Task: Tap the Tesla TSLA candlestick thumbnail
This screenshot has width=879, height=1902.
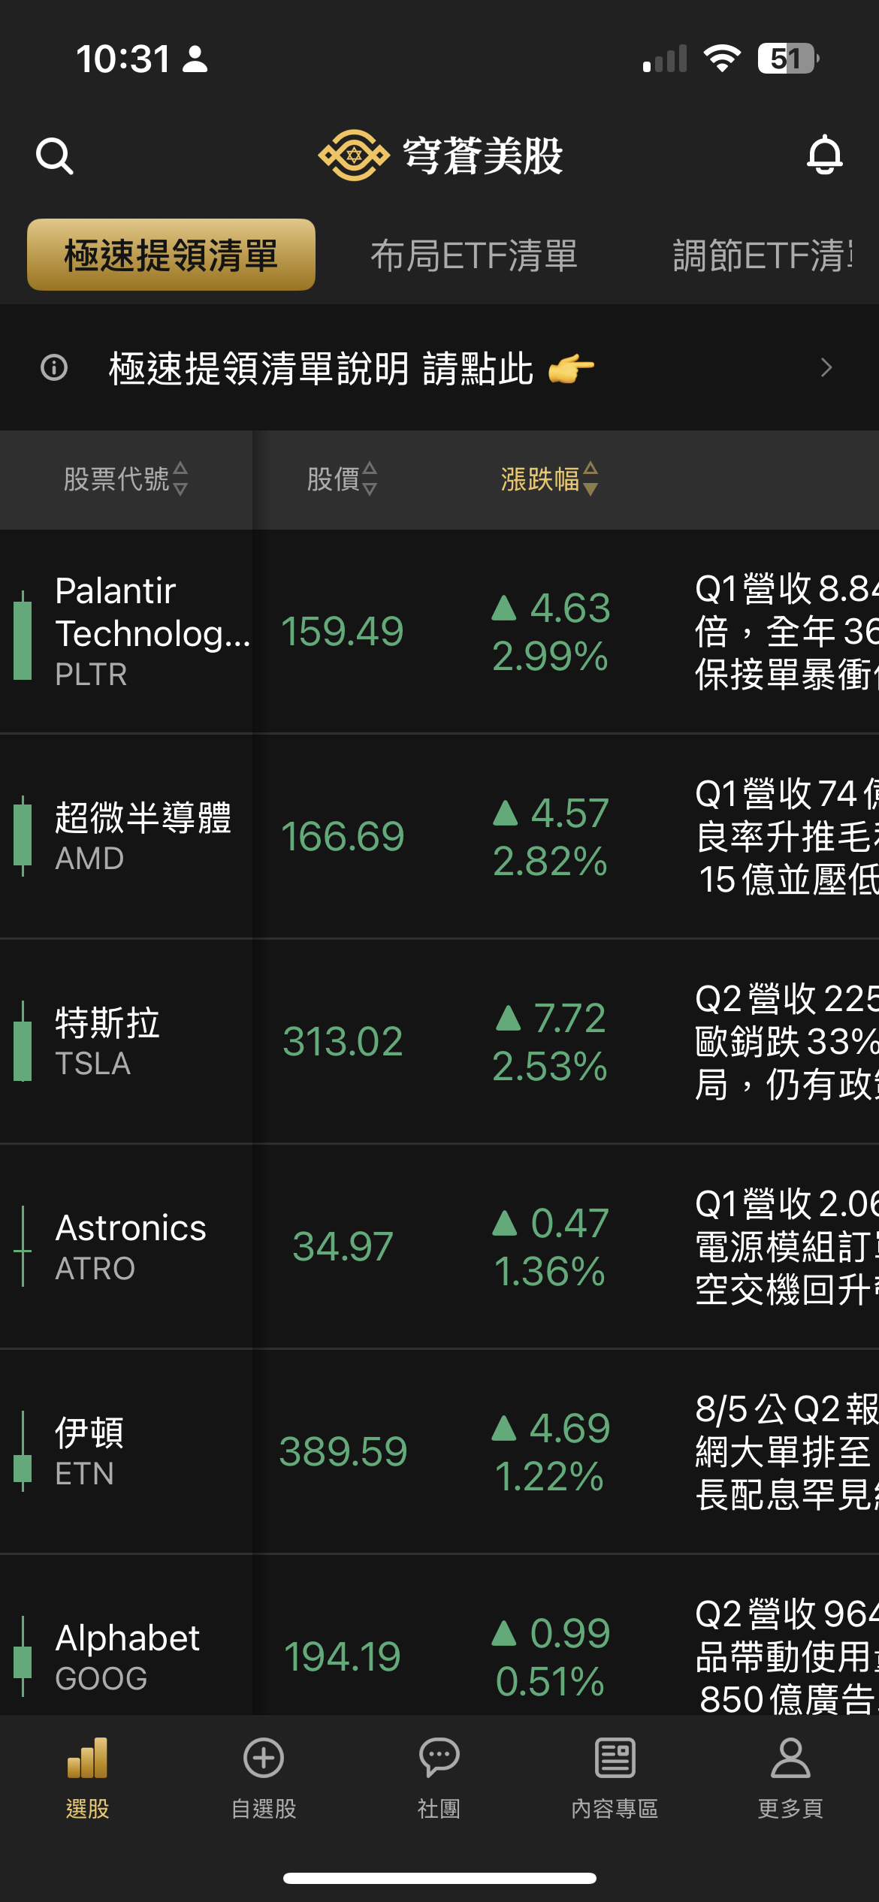Action: pos(23,1041)
